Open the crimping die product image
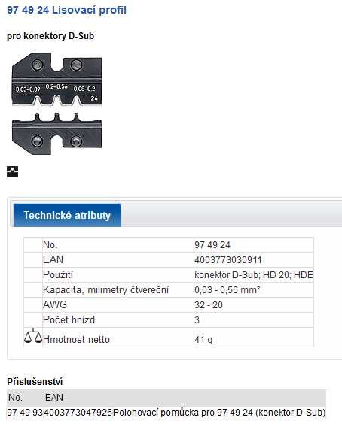 tap(56, 104)
